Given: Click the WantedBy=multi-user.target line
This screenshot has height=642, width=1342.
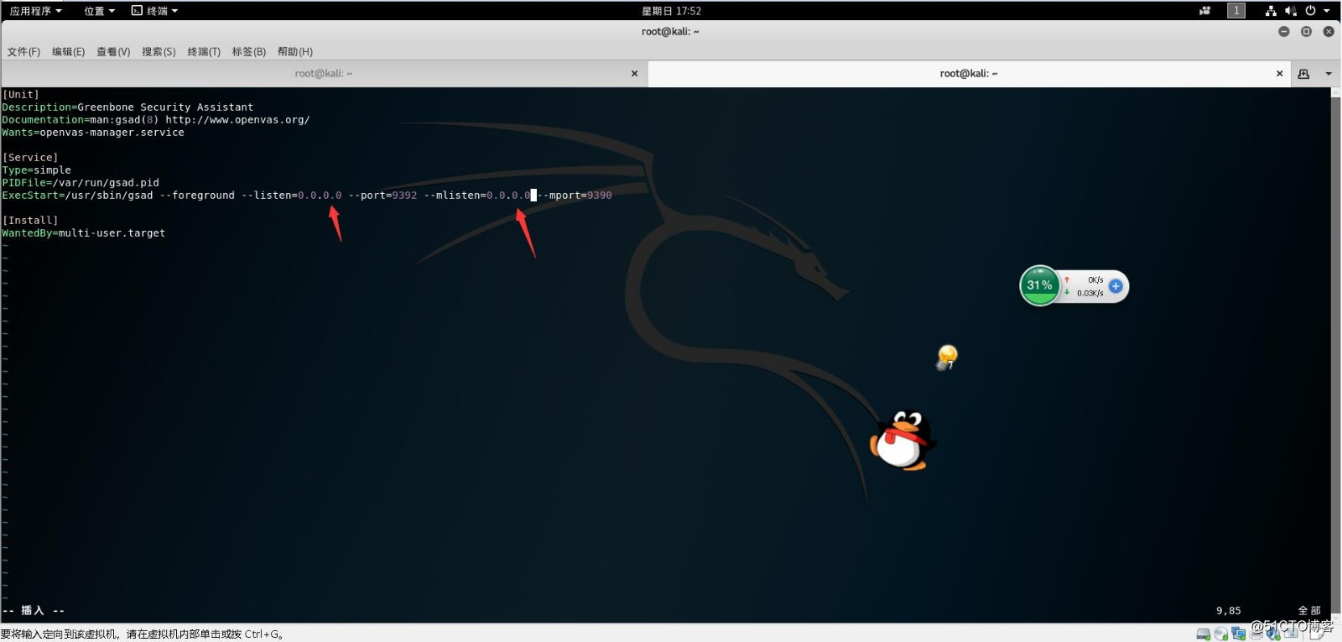Looking at the screenshot, I should [x=84, y=233].
